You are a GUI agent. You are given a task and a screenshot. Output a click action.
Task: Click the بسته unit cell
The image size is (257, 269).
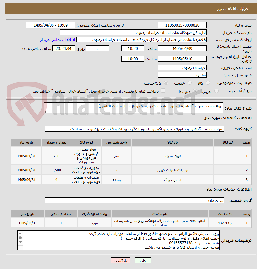117,180
